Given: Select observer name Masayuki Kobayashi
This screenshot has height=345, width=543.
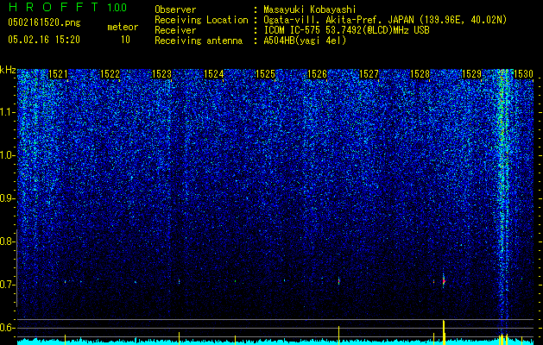Looking at the screenshot, I should tap(310, 9).
